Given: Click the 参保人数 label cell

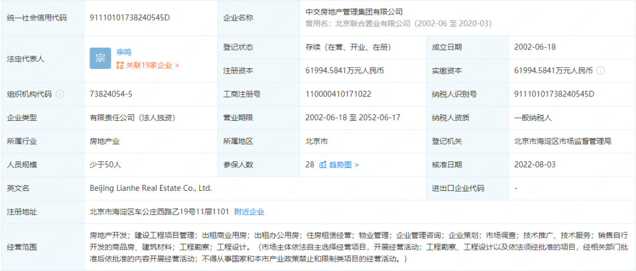Looking at the screenshot, I should [x=259, y=165].
